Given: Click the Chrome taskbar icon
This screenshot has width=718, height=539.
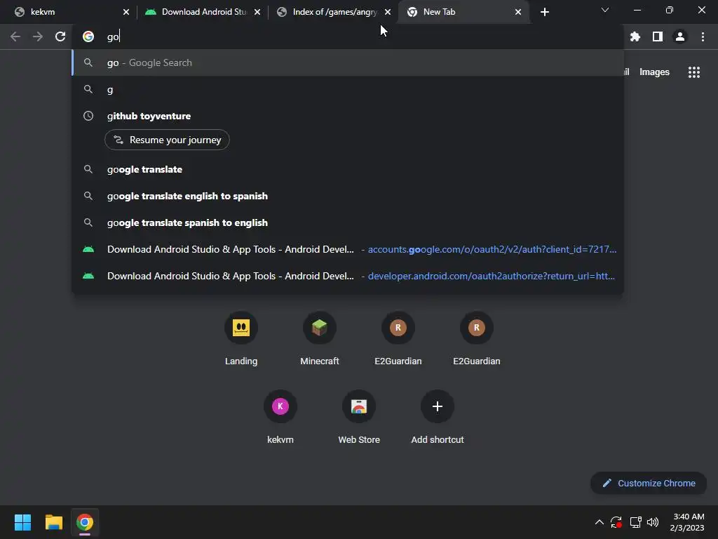Looking at the screenshot, I should [x=85, y=522].
